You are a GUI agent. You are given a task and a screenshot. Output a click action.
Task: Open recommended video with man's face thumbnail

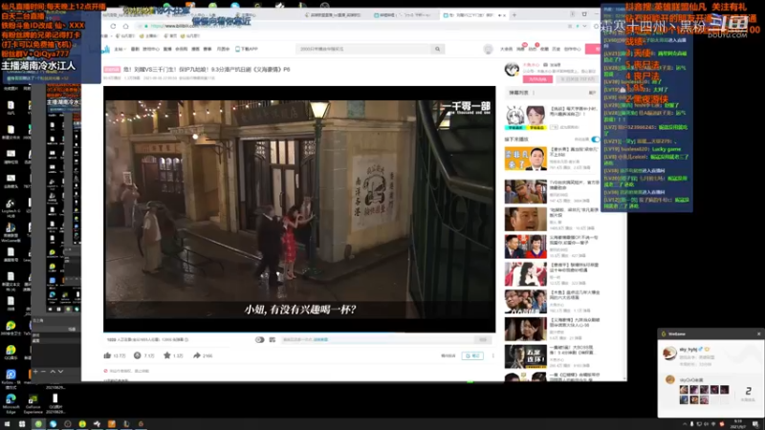tap(525, 219)
